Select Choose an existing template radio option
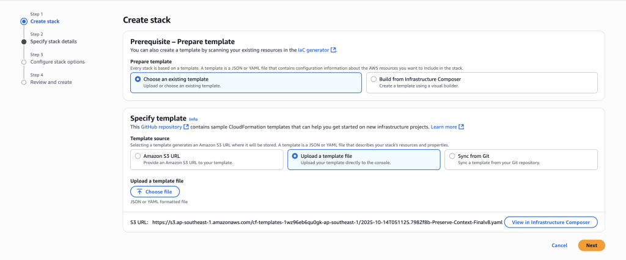626x260 pixels. click(x=138, y=79)
